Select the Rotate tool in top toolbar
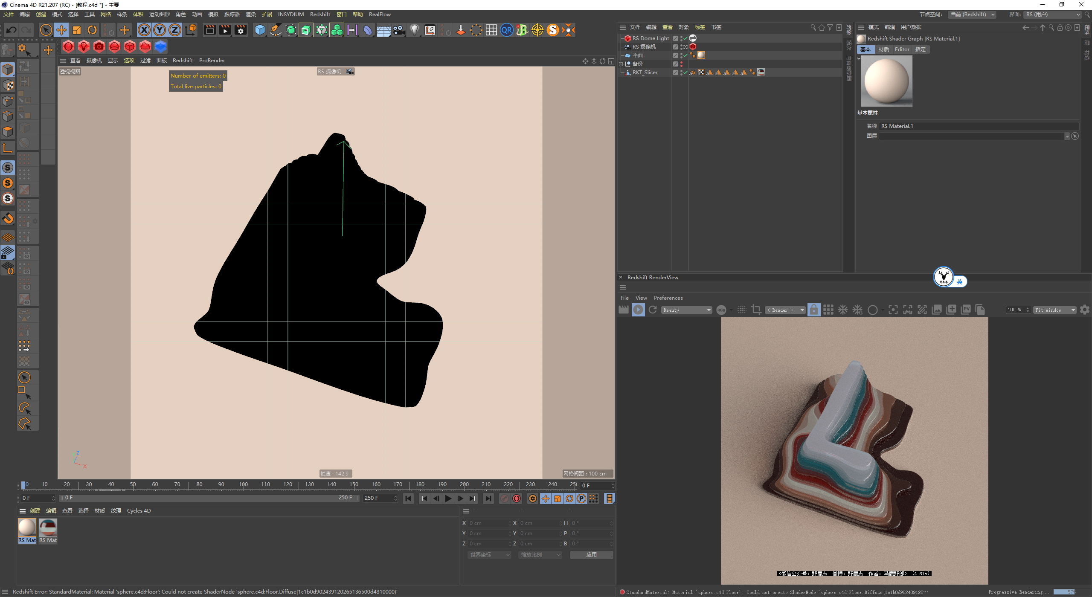The image size is (1092, 597). pyautogui.click(x=92, y=30)
